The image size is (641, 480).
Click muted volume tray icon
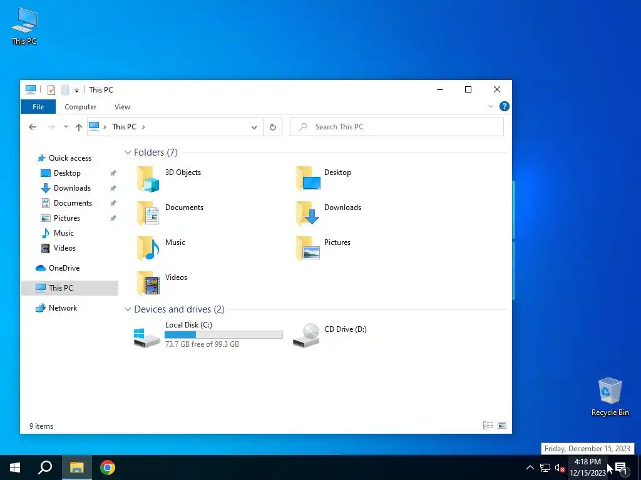pyautogui.click(x=560, y=467)
